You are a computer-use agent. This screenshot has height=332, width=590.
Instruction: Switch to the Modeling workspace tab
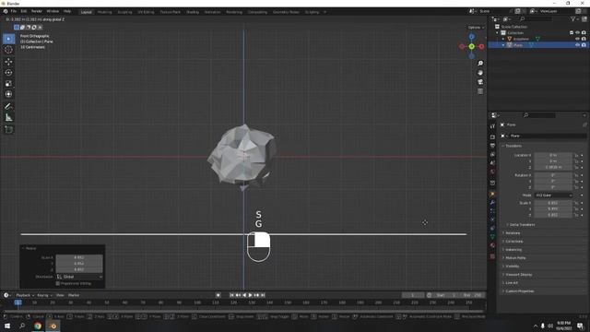pyautogui.click(x=104, y=12)
